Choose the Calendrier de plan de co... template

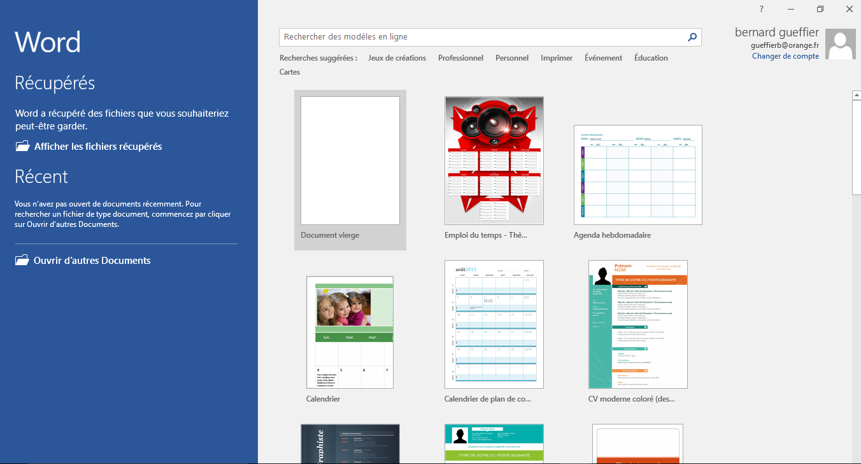494,324
